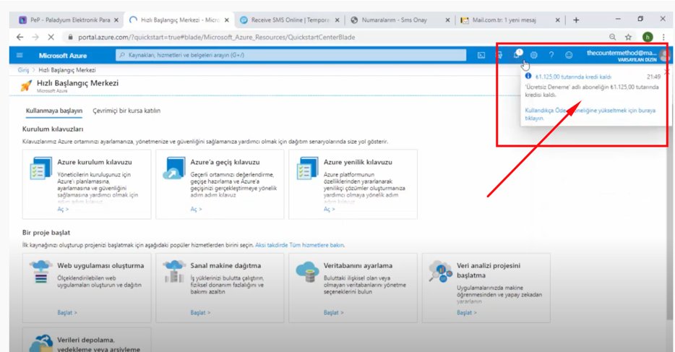
Task: Close the Receive SMS Online tab
Action: click(x=337, y=20)
